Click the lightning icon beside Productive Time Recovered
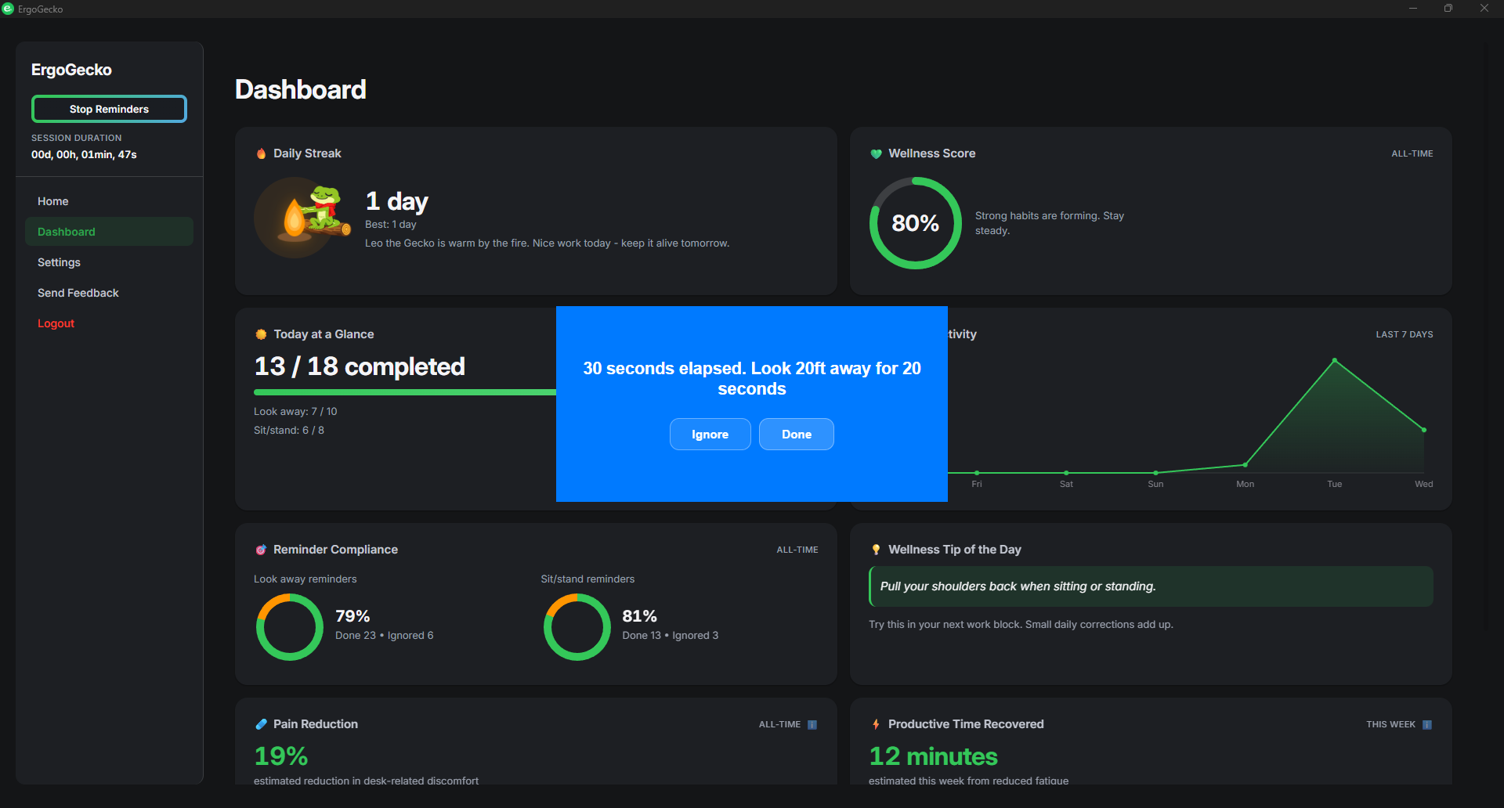Screen dimensions: 1504x808 point(875,723)
